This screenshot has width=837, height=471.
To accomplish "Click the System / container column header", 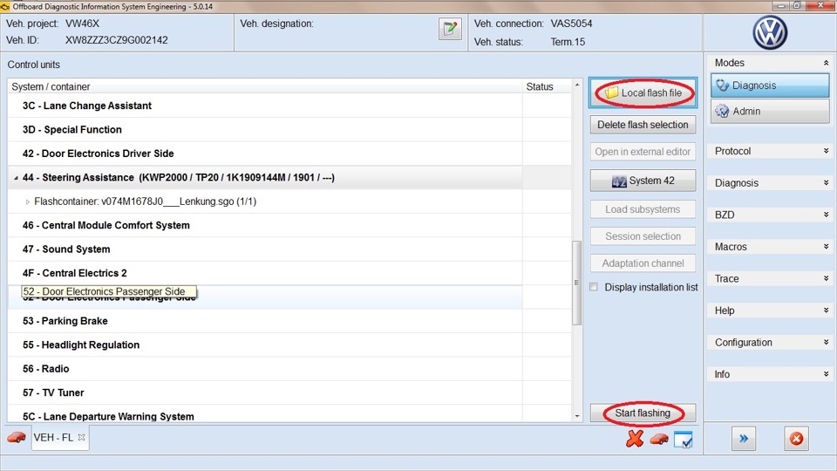I will (x=265, y=86).
